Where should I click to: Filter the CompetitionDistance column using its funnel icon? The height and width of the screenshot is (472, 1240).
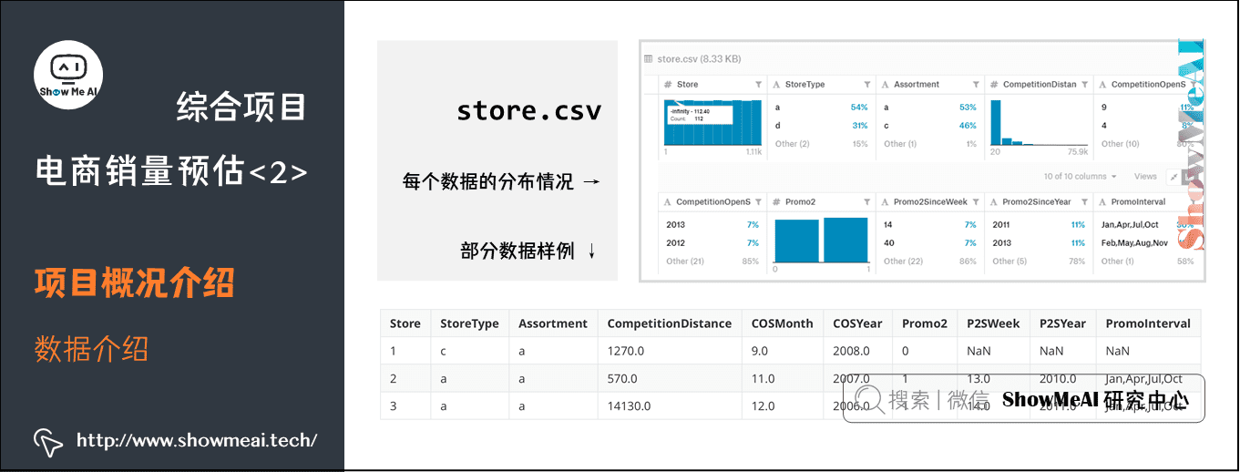[x=1084, y=85]
